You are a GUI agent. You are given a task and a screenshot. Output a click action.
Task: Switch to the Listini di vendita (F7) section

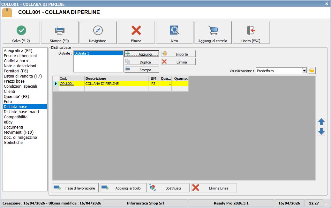(23, 76)
